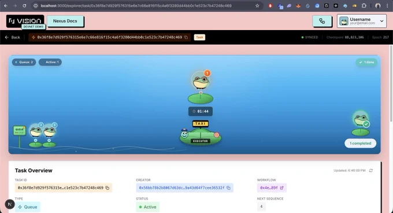Refresh the Task Overview data

371,170
